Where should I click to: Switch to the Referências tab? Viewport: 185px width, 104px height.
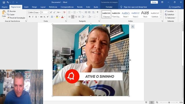(53, 7)
